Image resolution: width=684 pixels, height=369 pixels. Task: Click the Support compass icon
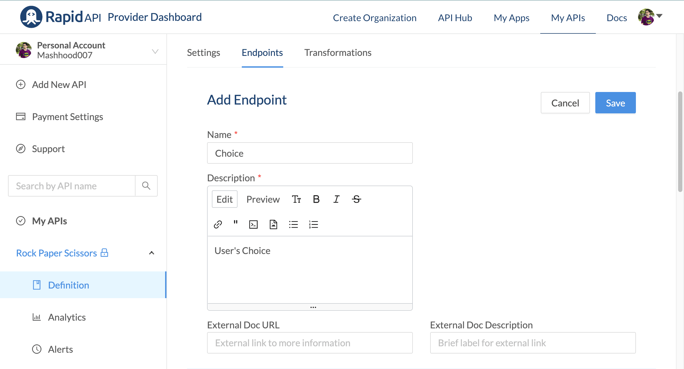coord(21,149)
